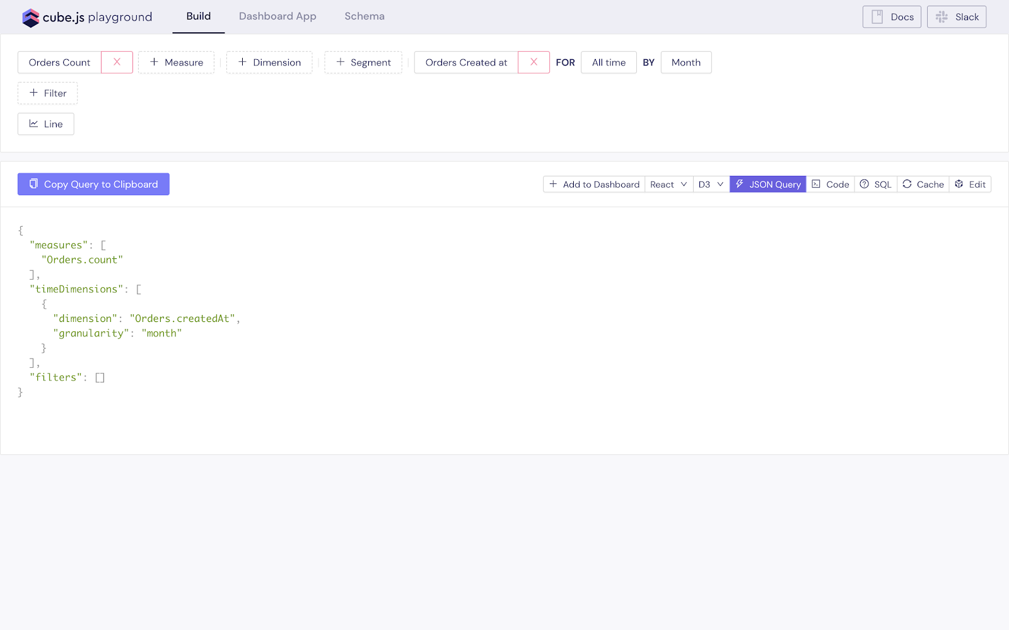Image resolution: width=1009 pixels, height=630 pixels.
Task: Open the Line chart type selector
Action: coord(46,124)
